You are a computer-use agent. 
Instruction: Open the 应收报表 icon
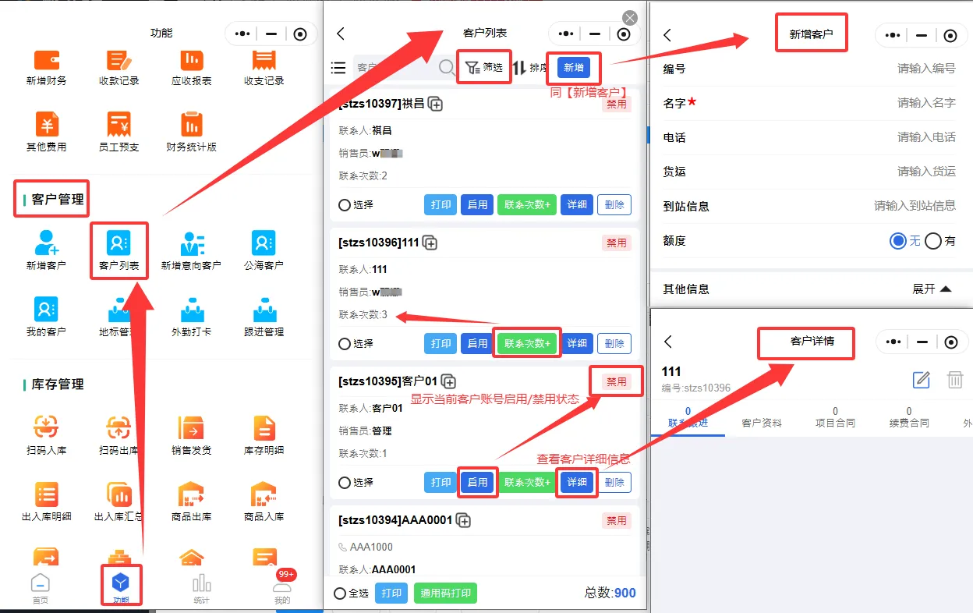[191, 60]
